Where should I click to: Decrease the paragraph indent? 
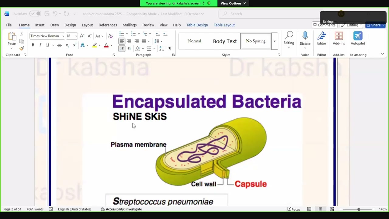pos(158,33)
